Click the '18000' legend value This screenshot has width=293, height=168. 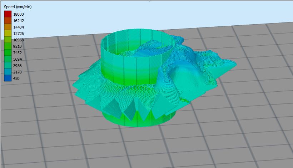(x=19, y=14)
